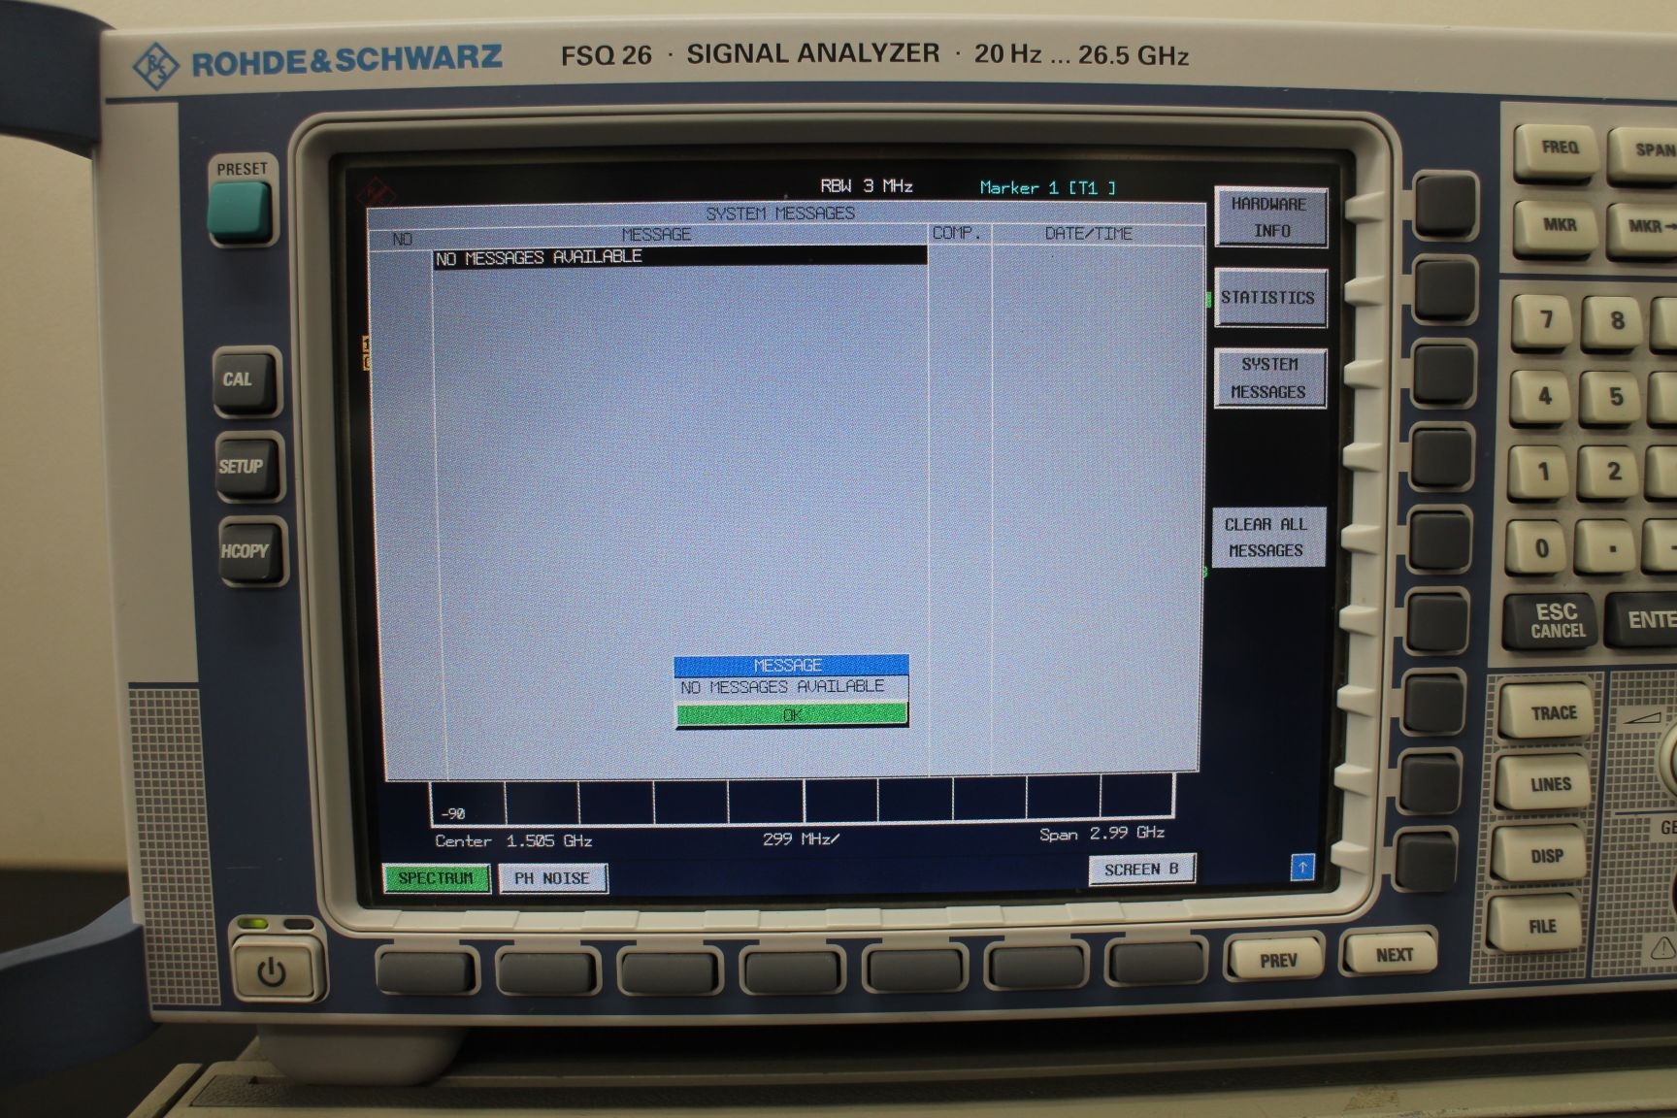Click the DATE/TIME column header
The width and height of the screenshot is (1677, 1118).
(1088, 234)
